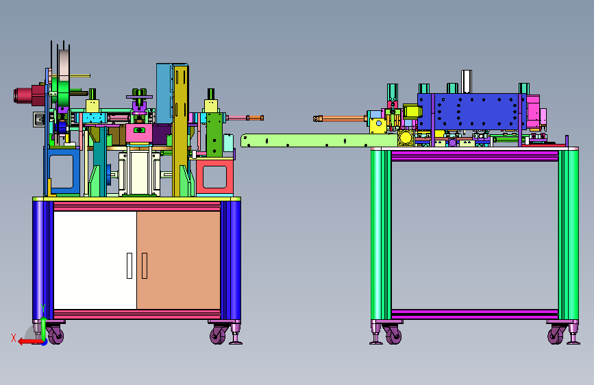
Task: Select the orange rod on right machine
Action: [x=340, y=119]
